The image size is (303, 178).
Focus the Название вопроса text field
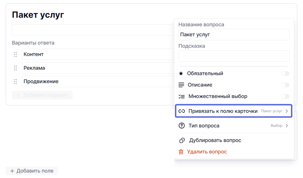coord(234,35)
